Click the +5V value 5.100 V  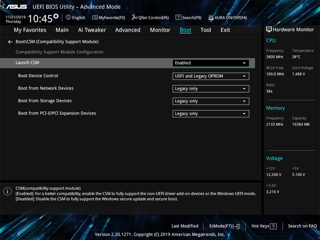tap(298, 175)
